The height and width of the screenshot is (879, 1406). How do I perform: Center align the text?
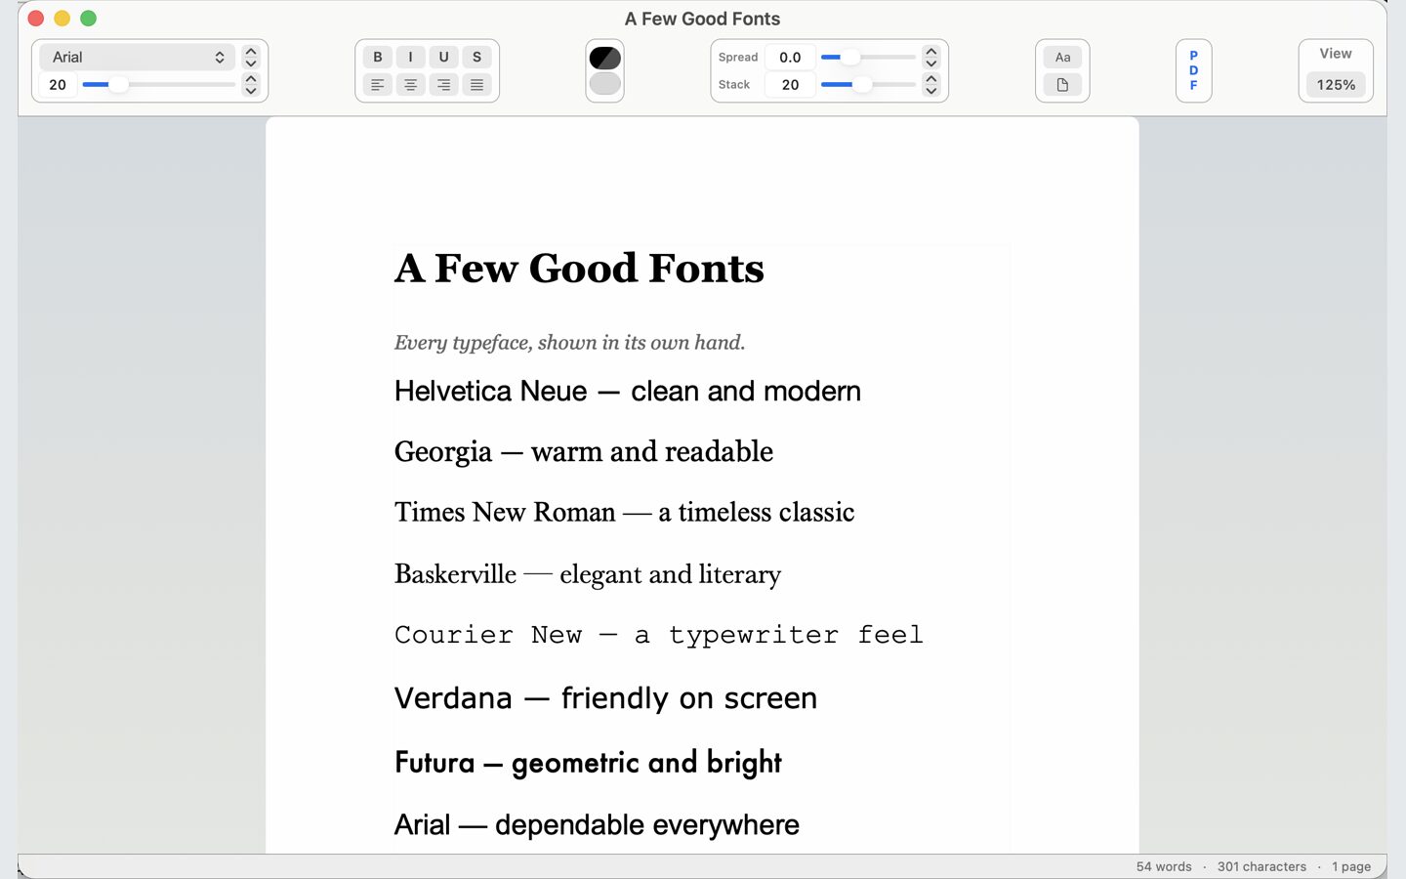[x=410, y=85]
